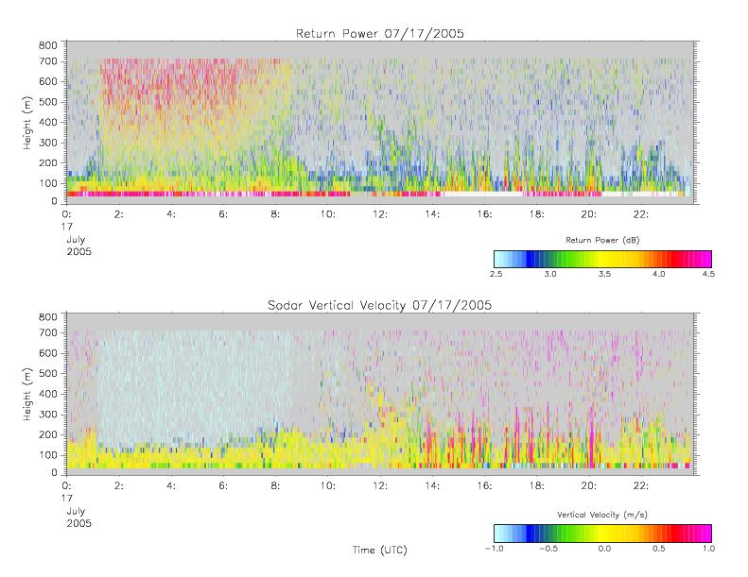Click the 800 height tick on Vertical Velocity plot
The image size is (748, 577).
[47, 317]
